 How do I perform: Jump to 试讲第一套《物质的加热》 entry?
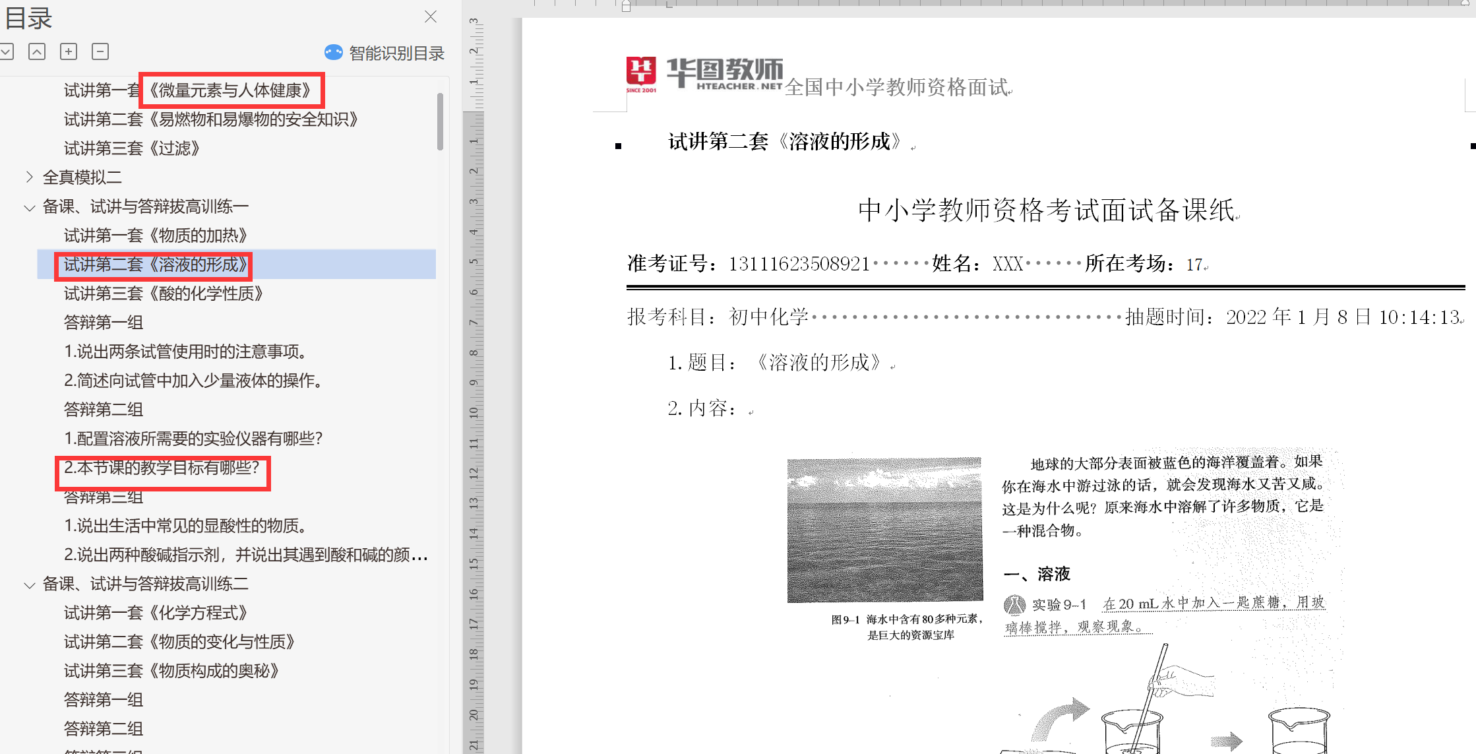[x=156, y=236]
